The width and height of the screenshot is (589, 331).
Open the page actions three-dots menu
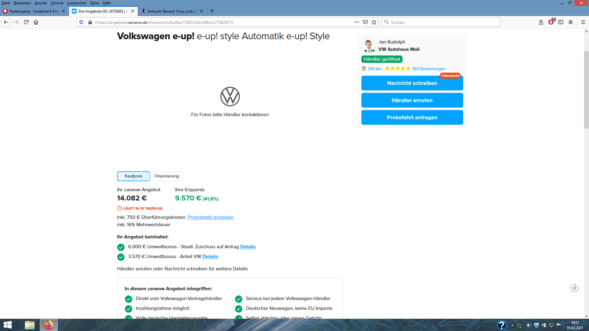356,22
